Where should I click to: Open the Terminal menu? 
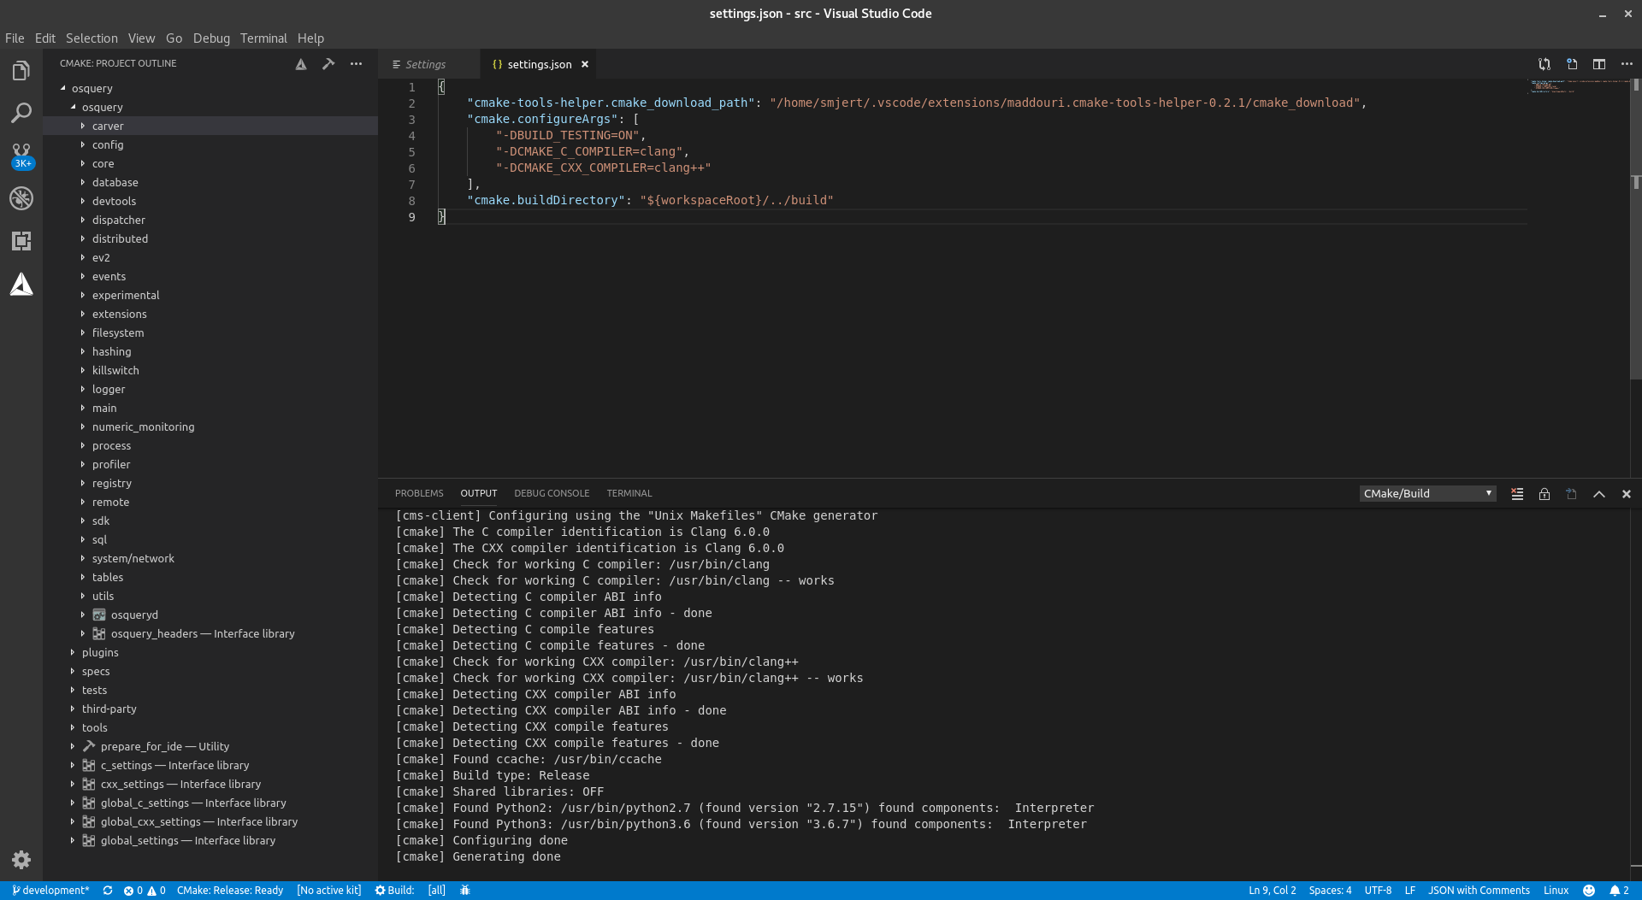pos(263,38)
